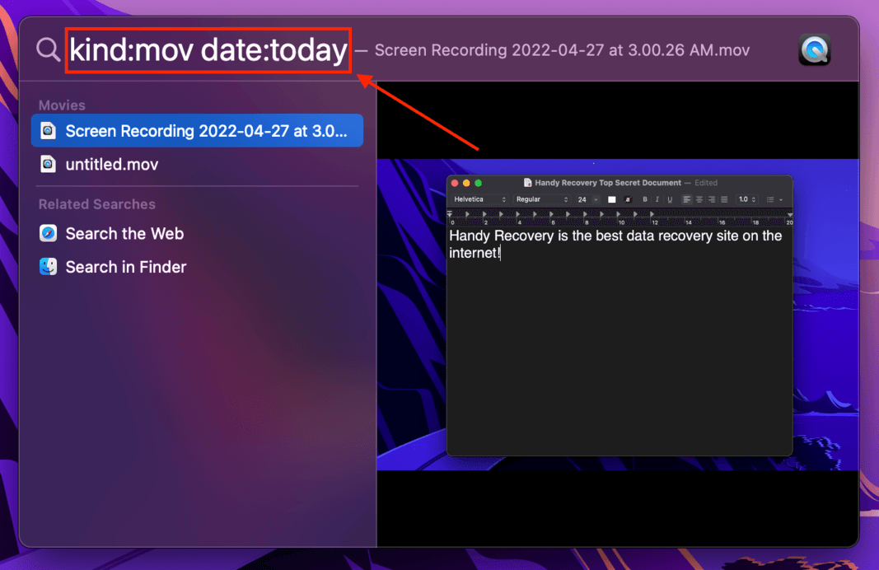This screenshot has width=879, height=570.
Task: Click the Finder face icon
Action: point(49,267)
